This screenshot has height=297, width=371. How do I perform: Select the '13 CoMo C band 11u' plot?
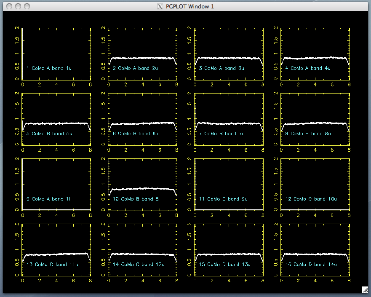pyautogui.click(x=56, y=250)
